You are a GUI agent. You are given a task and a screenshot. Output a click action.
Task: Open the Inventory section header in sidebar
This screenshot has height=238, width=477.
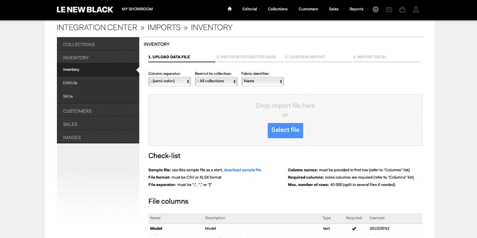pos(98,57)
